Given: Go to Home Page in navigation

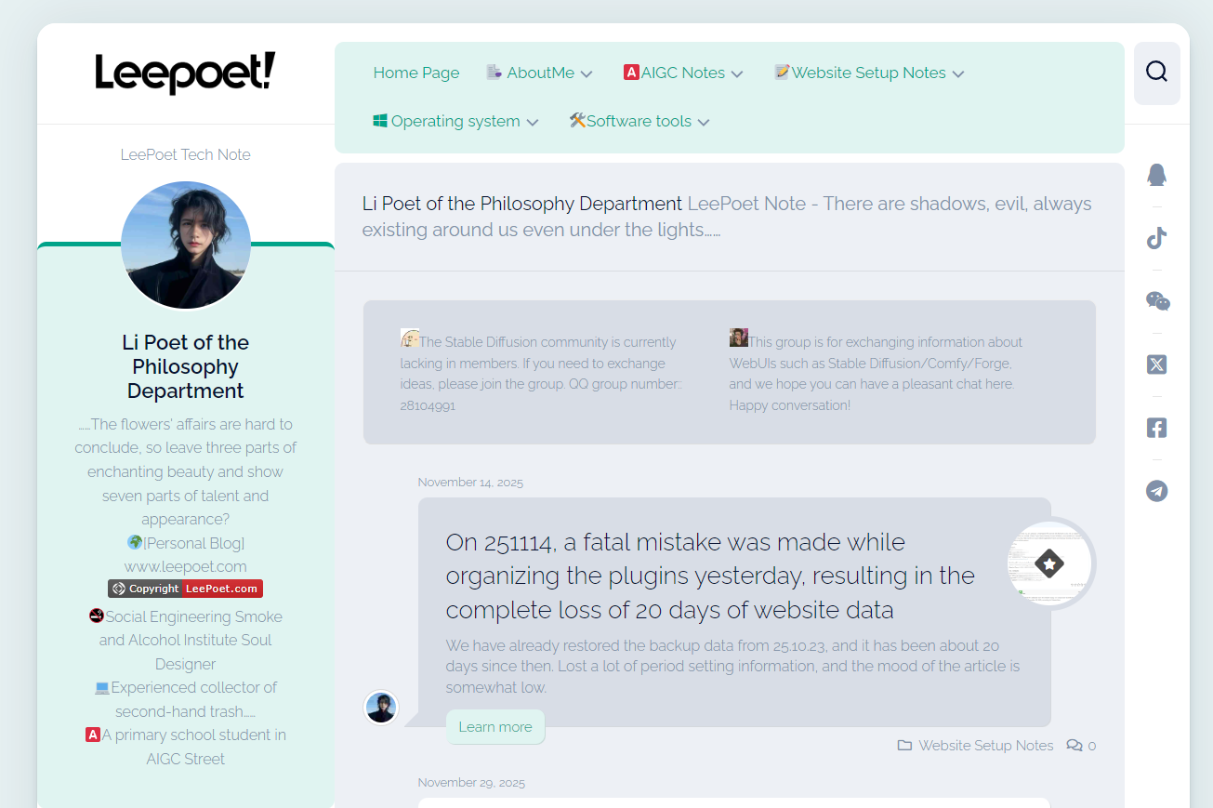Looking at the screenshot, I should [416, 73].
